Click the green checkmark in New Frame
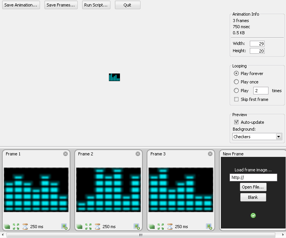 [253, 216]
